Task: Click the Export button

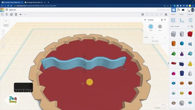Action: [x=182, y=14]
